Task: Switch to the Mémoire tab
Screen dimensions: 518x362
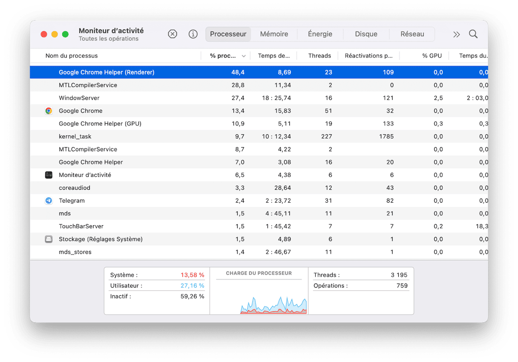Action: coord(274,34)
